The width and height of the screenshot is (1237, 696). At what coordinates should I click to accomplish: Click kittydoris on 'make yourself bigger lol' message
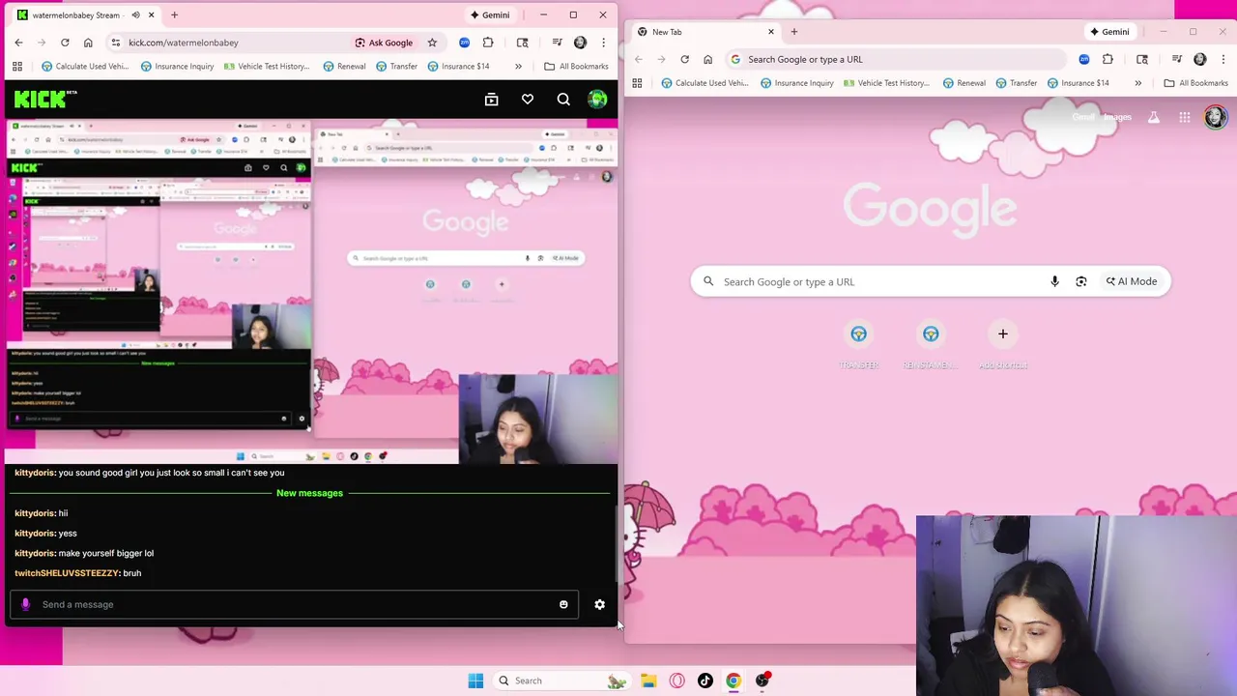34,553
